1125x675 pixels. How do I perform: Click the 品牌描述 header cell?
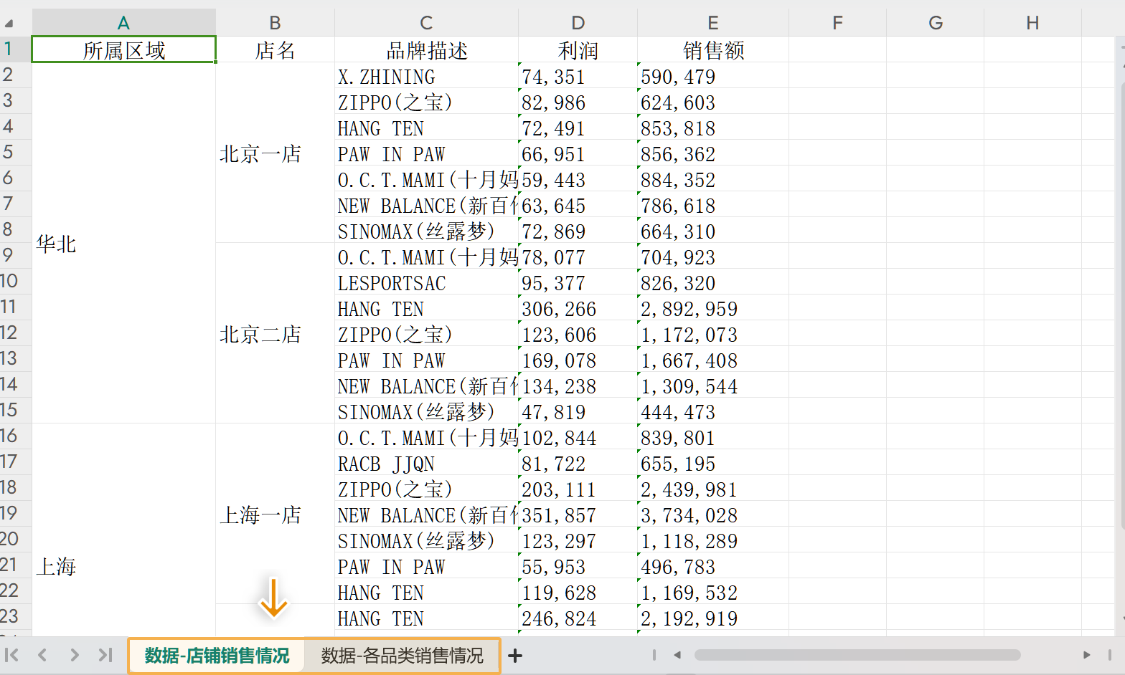tap(426, 49)
